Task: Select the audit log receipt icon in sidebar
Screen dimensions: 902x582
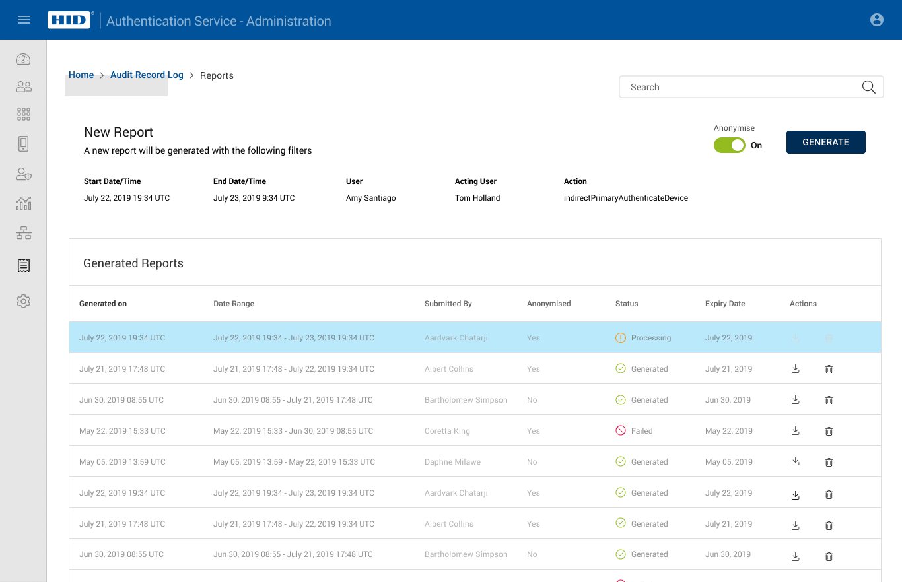Action: (x=24, y=265)
